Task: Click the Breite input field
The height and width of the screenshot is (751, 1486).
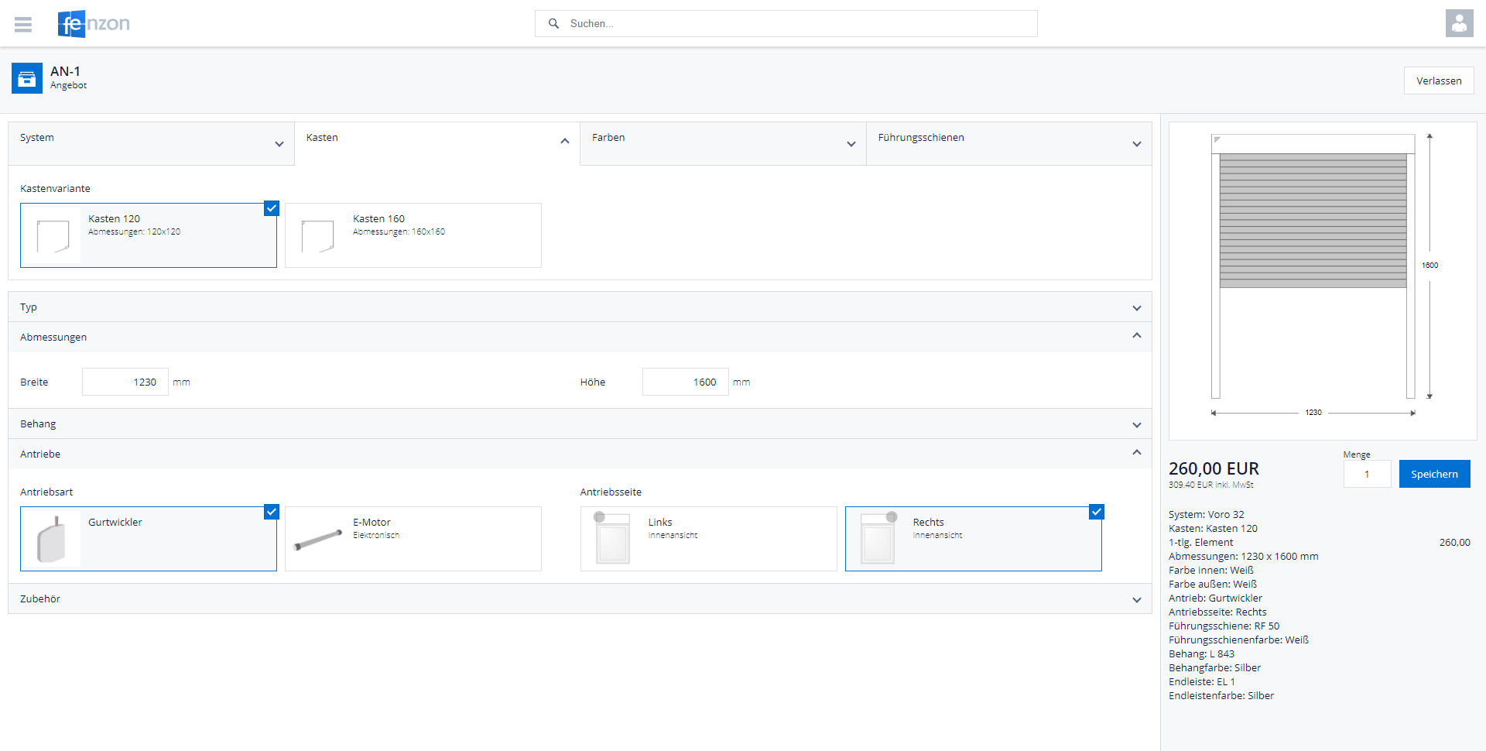Action: coord(125,382)
